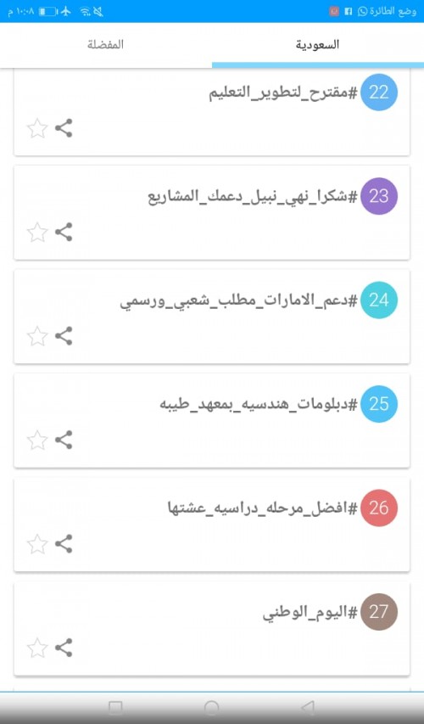The width and height of the screenshot is (424, 724).
Task: Share hashtag number 26
Action: click(x=64, y=543)
